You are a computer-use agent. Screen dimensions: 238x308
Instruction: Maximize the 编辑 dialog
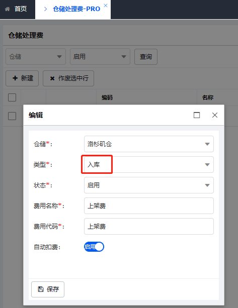tap(197, 115)
